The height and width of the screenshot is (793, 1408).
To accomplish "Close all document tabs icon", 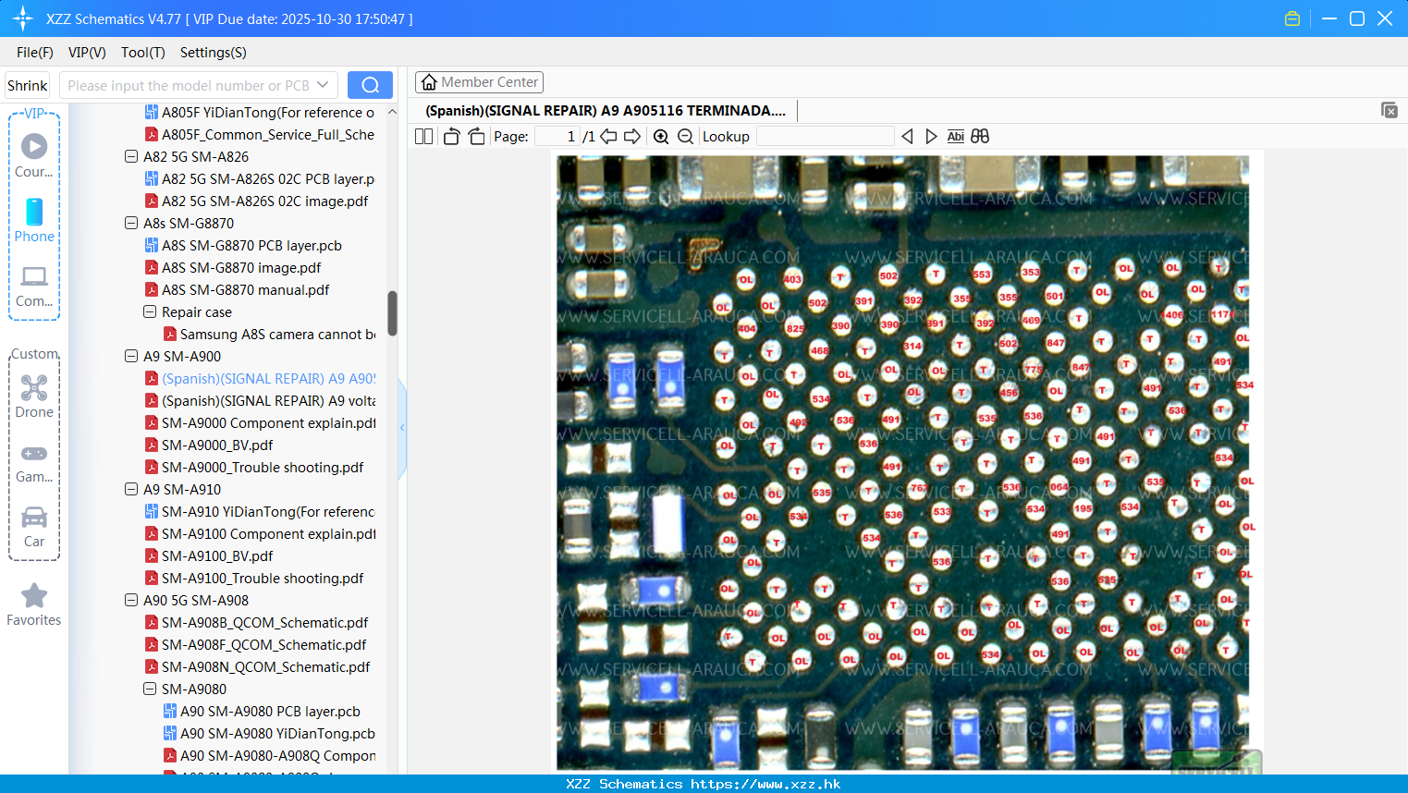I will pos(1390,110).
